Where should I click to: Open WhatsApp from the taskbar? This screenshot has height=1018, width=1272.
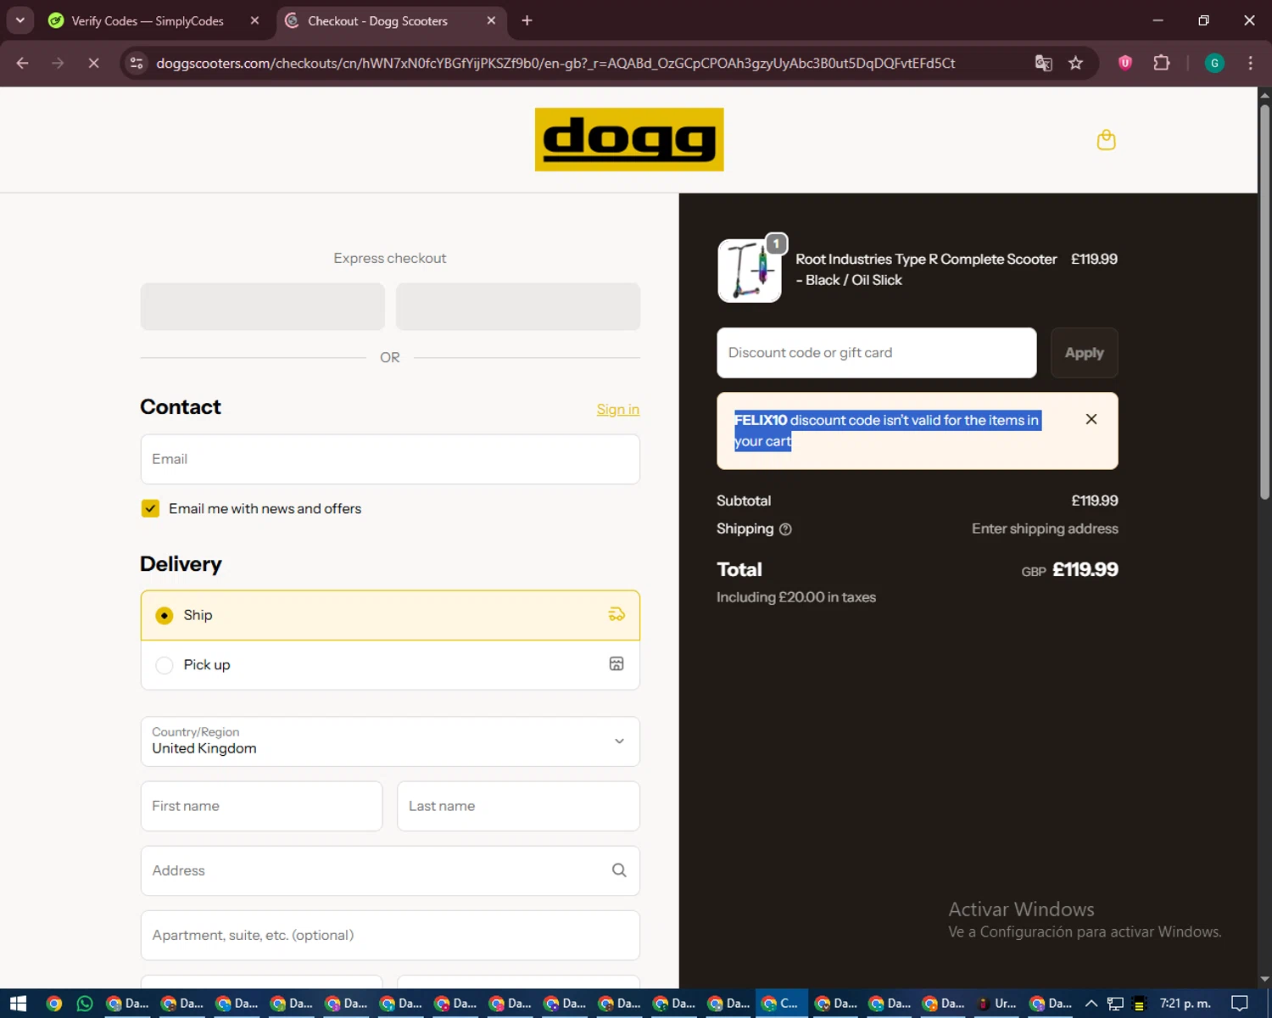(85, 1004)
